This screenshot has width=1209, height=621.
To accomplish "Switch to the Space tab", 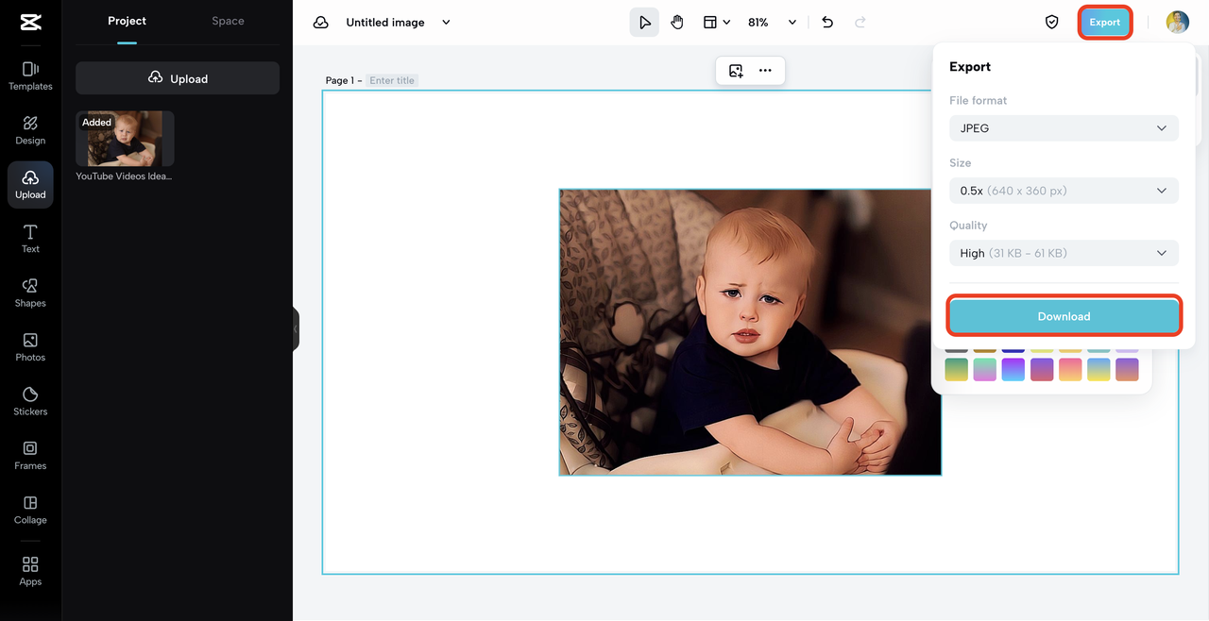I will 228,21.
